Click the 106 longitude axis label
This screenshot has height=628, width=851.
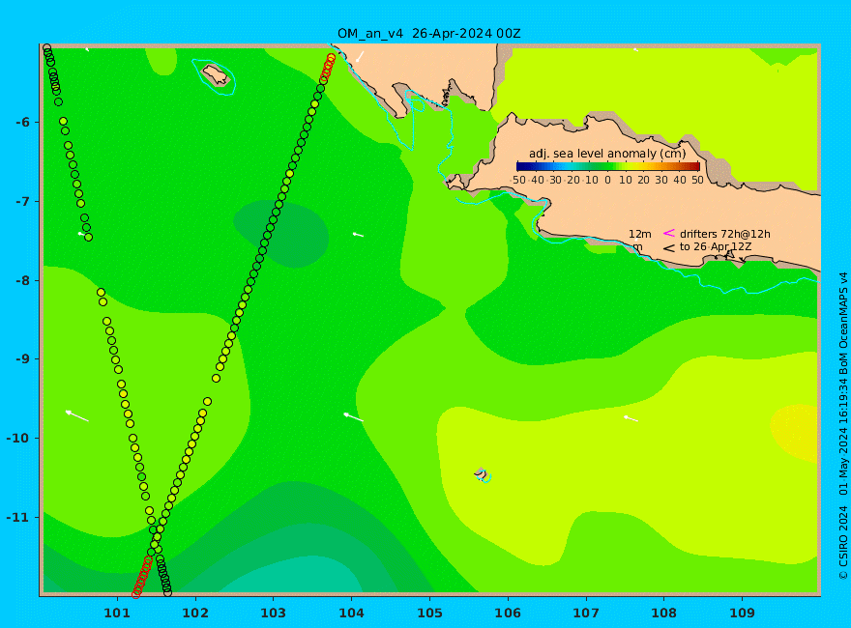click(508, 613)
